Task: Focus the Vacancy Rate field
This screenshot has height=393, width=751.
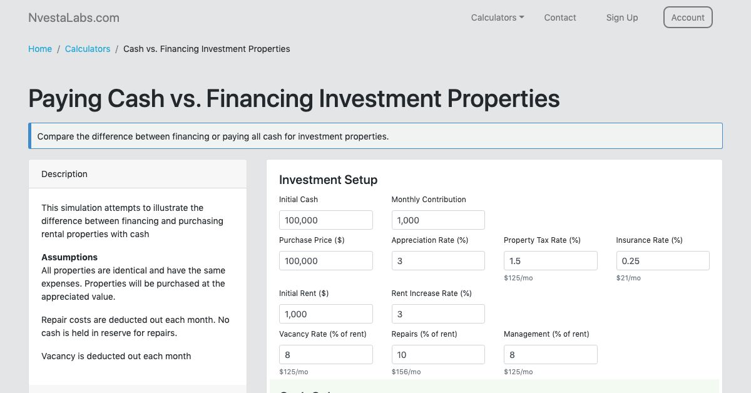Action: coord(325,354)
